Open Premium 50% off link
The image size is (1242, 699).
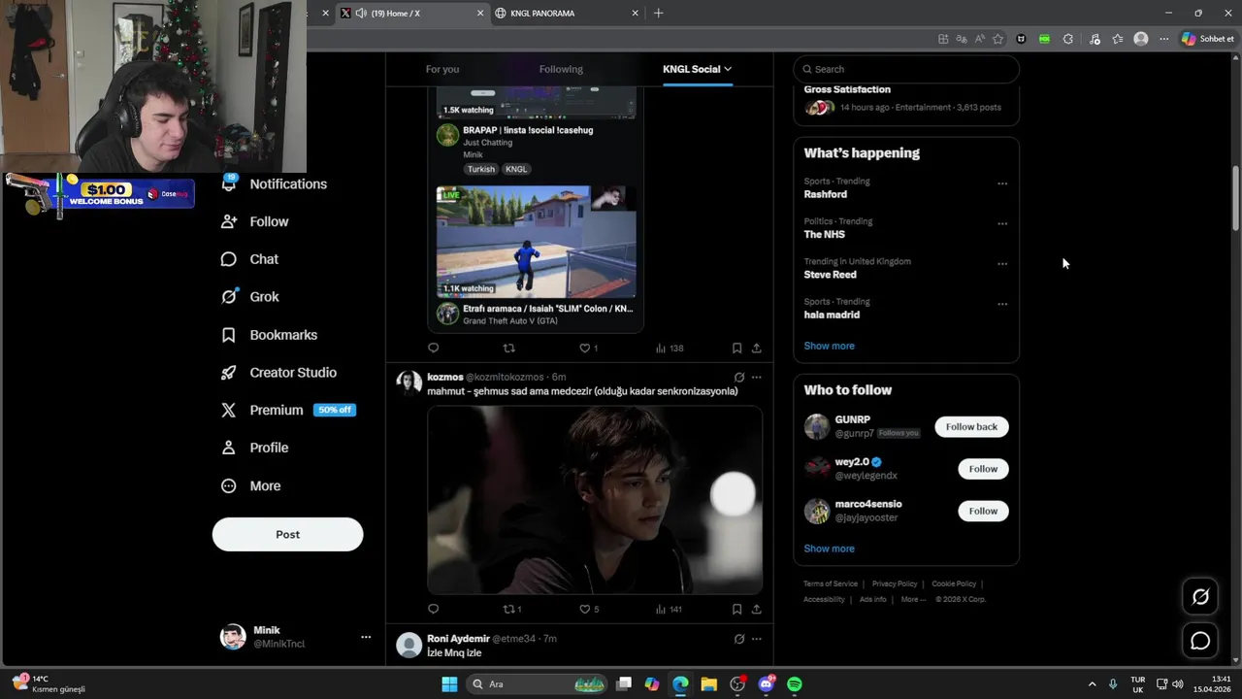coord(287,410)
